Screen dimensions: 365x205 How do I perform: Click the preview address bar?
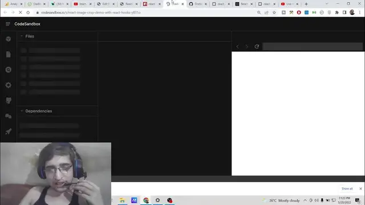(313, 47)
